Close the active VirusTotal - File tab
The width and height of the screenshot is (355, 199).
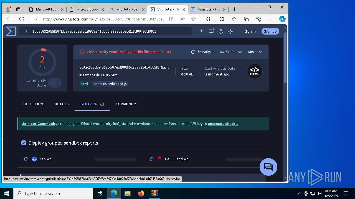tap(184, 9)
